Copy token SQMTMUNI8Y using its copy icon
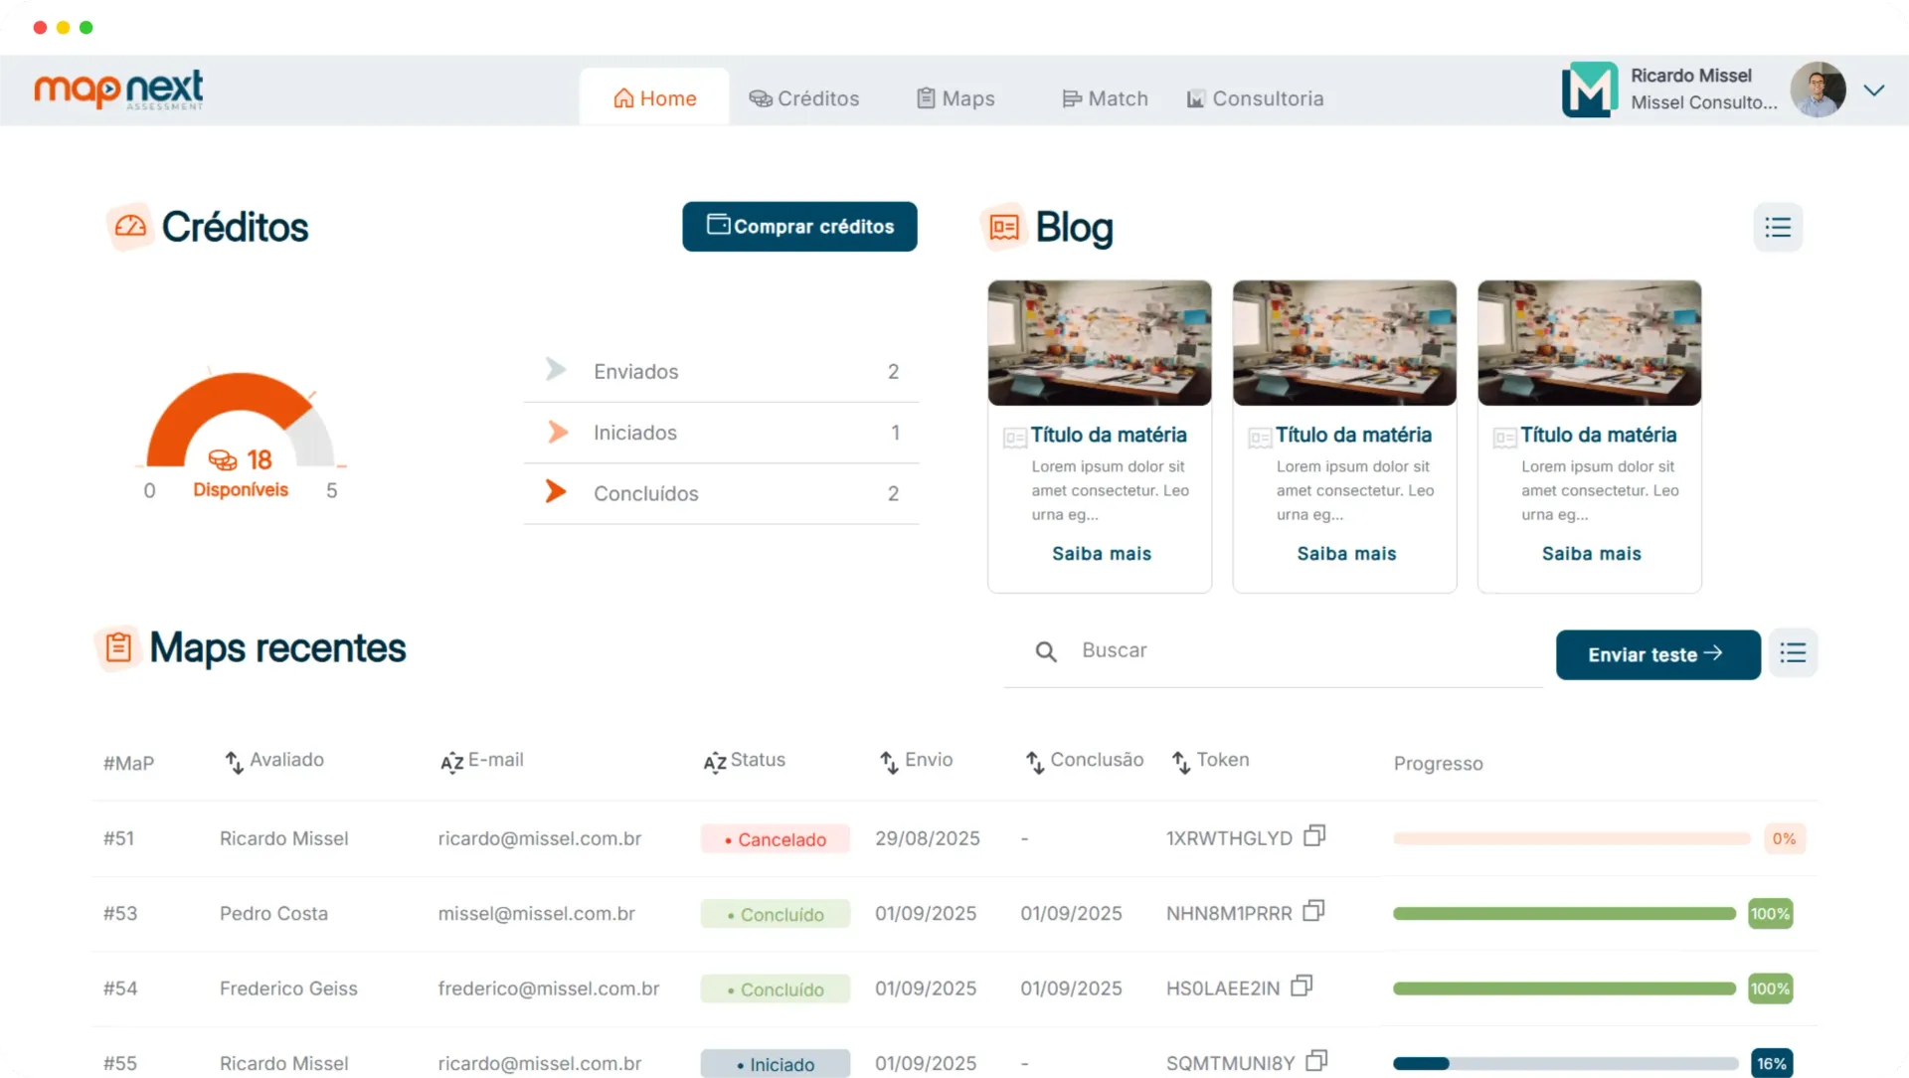This screenshot has height=1078, width=1909. point(1316,1061)
